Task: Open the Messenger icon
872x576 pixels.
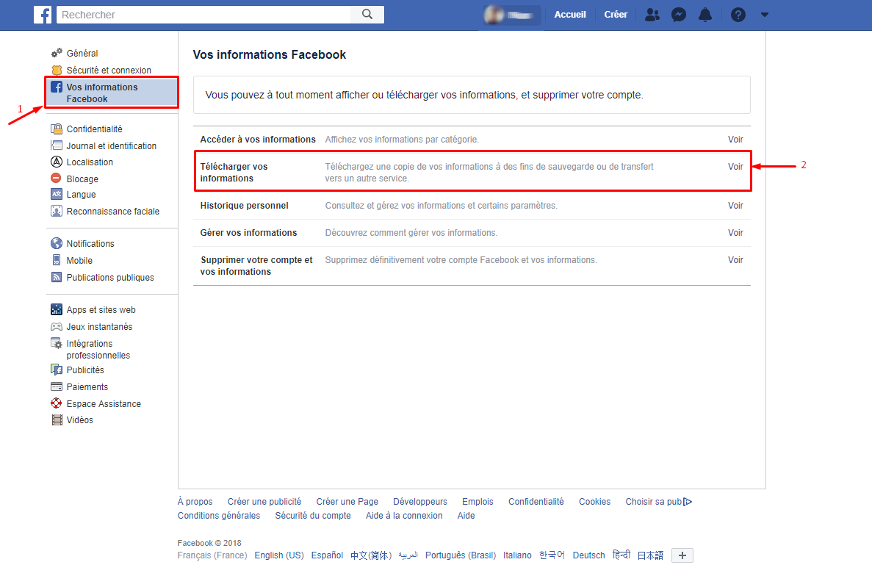Action: tap(679, 15)
